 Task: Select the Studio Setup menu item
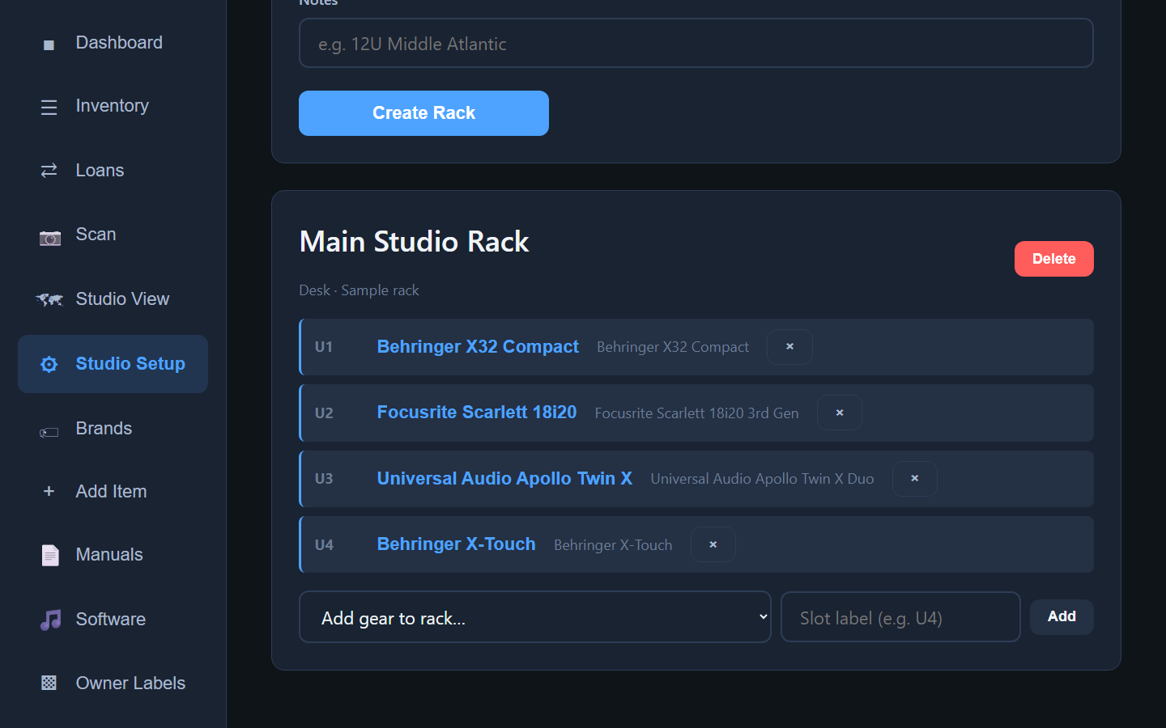[x=113, y=364]
